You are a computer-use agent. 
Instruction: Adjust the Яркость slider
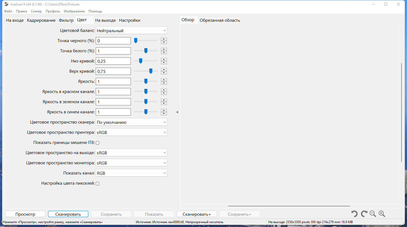[x=146, y=81]
